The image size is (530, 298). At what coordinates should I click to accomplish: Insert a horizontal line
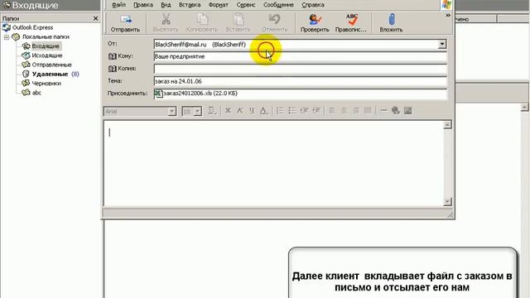[383, 110]
